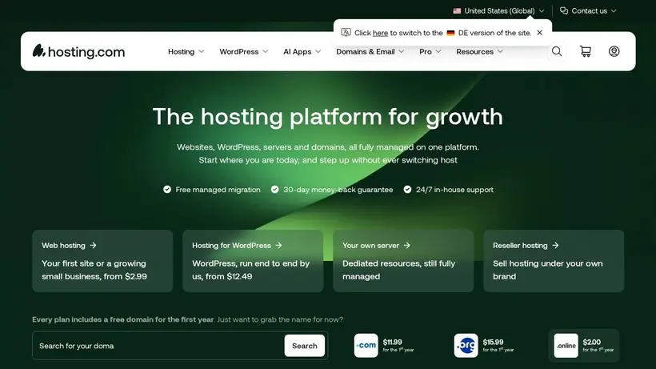The image size is (656, 369).
Task: Click the United States flag icon
Action: coord(457,11)
